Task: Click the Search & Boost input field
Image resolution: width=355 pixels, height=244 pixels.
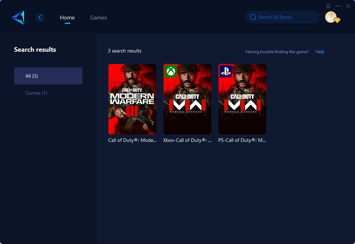Action: (x=282, y=17)
